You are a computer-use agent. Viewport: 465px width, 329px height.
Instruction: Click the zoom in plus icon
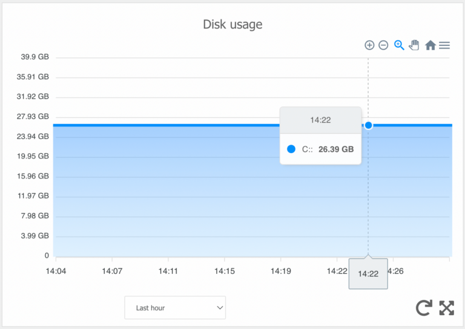tap(369, 45)
